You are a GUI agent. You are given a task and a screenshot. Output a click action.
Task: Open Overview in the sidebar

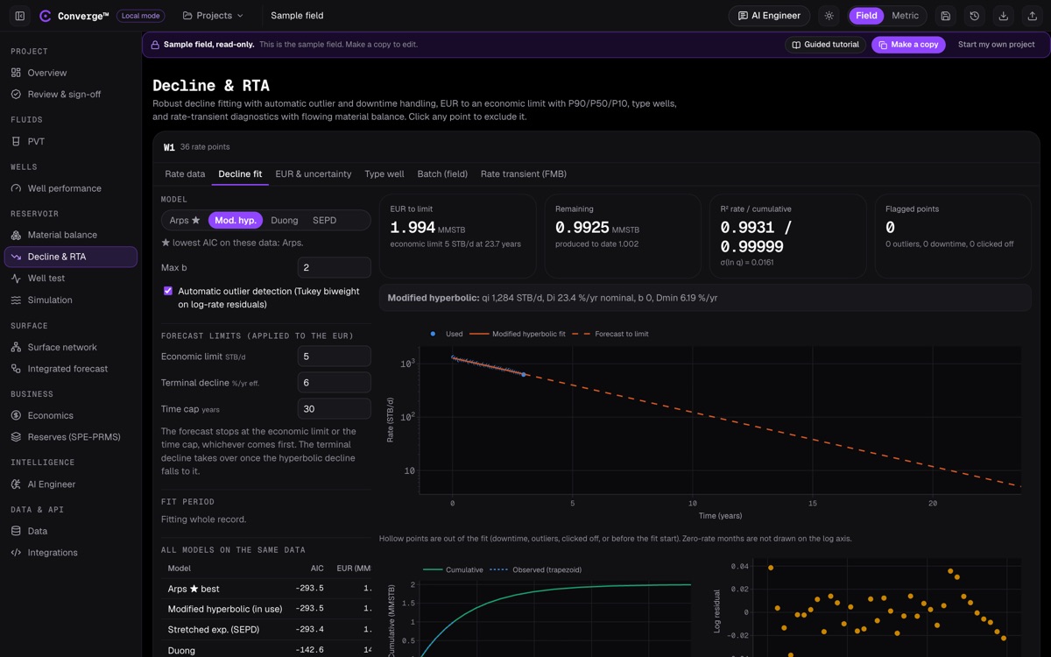tap(70, 73)
